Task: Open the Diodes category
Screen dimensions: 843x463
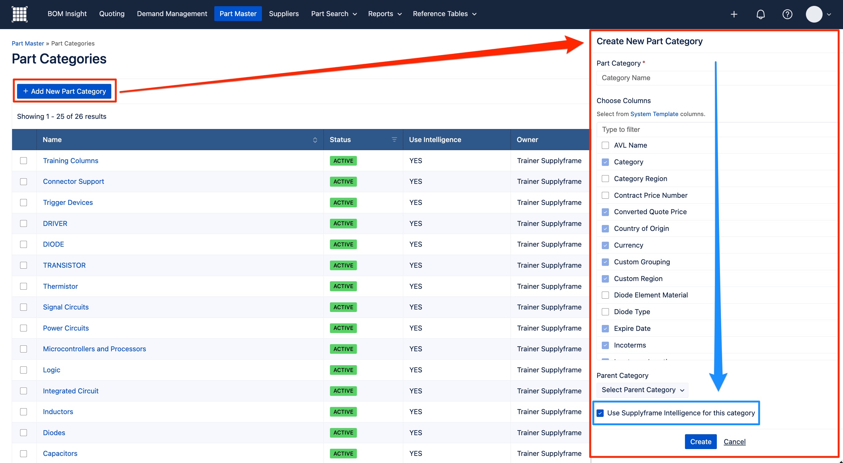Action: (54, 433)
